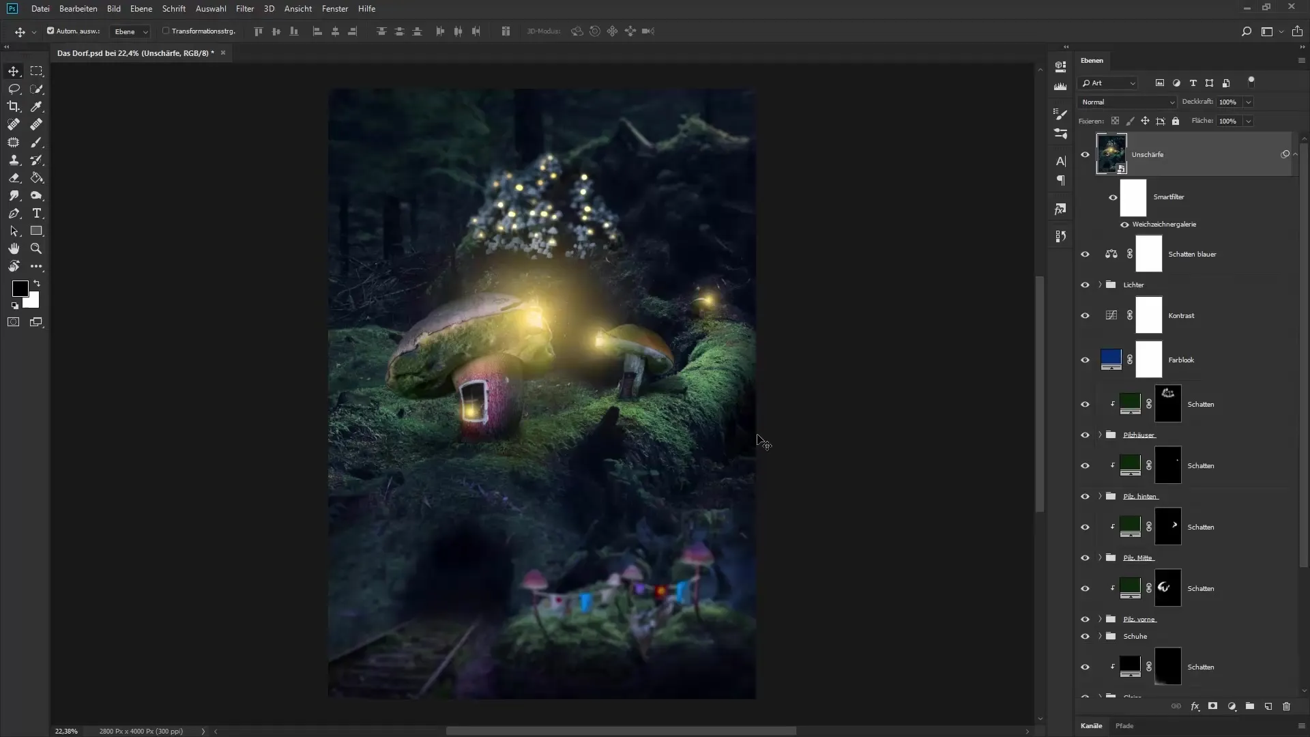Create a new layer

click(x=1268, y=706)
